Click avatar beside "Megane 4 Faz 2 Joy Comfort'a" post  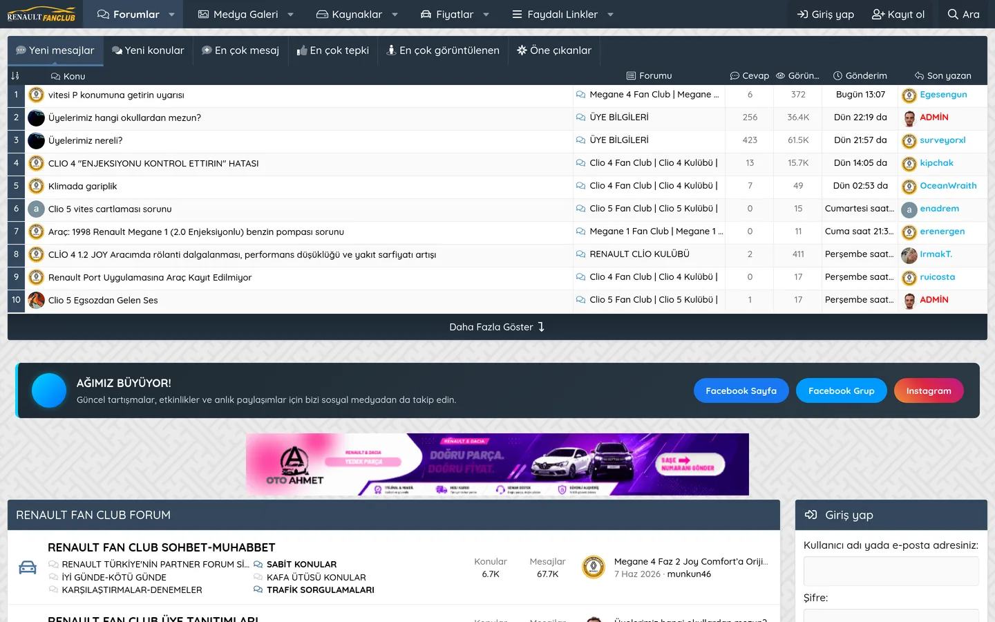(594, 567)
